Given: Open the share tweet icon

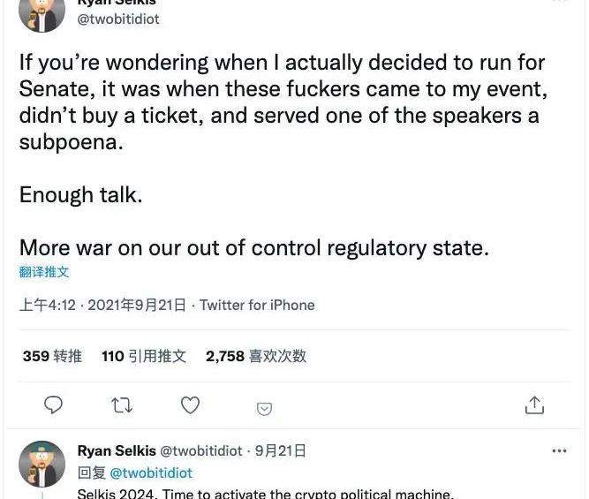Looking at the screenshot, I should pos(534,405).
